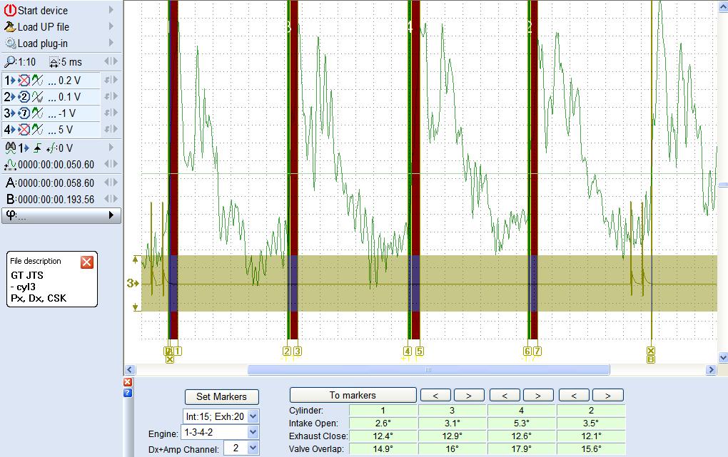Expand the Load plug-in submenu arrow
The width and height of the screenshot is (728, 457).
pos(111,43)
